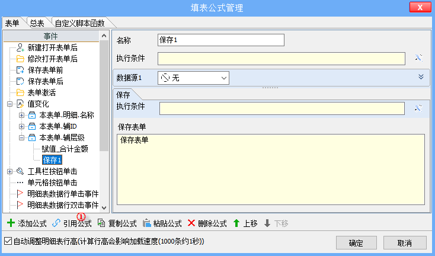The width and height of the screenshot is (435, 256).
Task: Click the 本表单.明细.名称 data icon
Action: 32,115
